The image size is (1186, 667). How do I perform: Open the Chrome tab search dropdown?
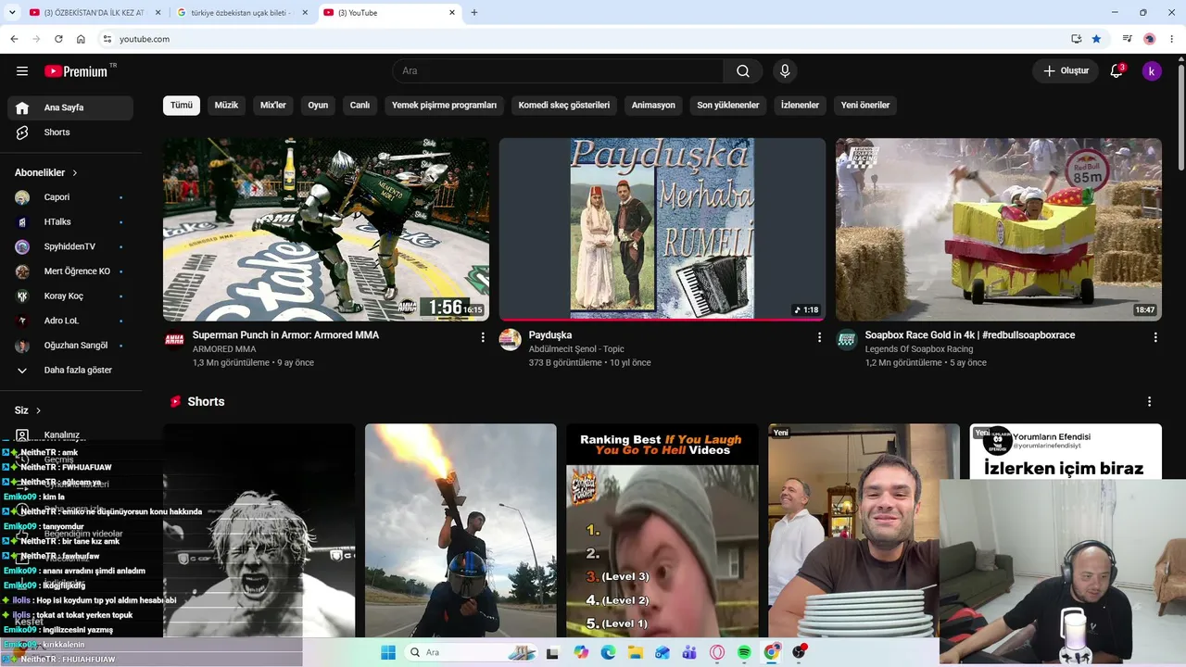(13, 13)
